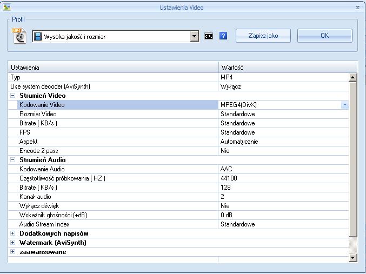This screenshot has height=274, width=366.
Task: Click Standardowe value of Audio Stream Index
Action: click(x=238, y=224)
